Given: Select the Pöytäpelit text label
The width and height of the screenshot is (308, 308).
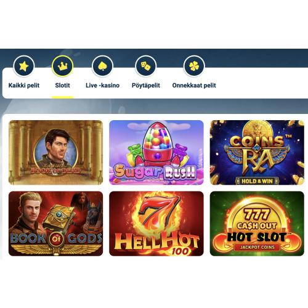Looking at the screenshot, I should coord(146,86).
